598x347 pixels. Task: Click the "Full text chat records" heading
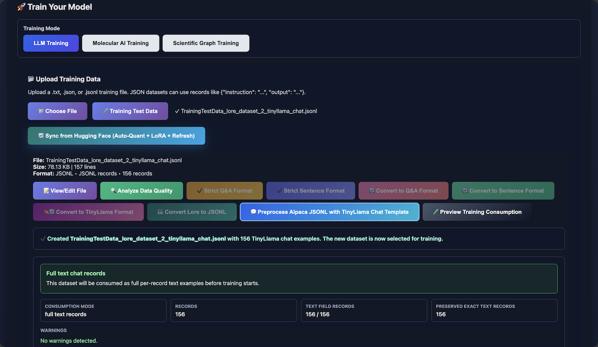click(76, 274)
